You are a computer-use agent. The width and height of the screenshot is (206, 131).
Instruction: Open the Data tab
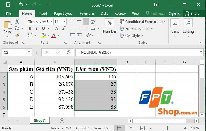tap(105, 14)
